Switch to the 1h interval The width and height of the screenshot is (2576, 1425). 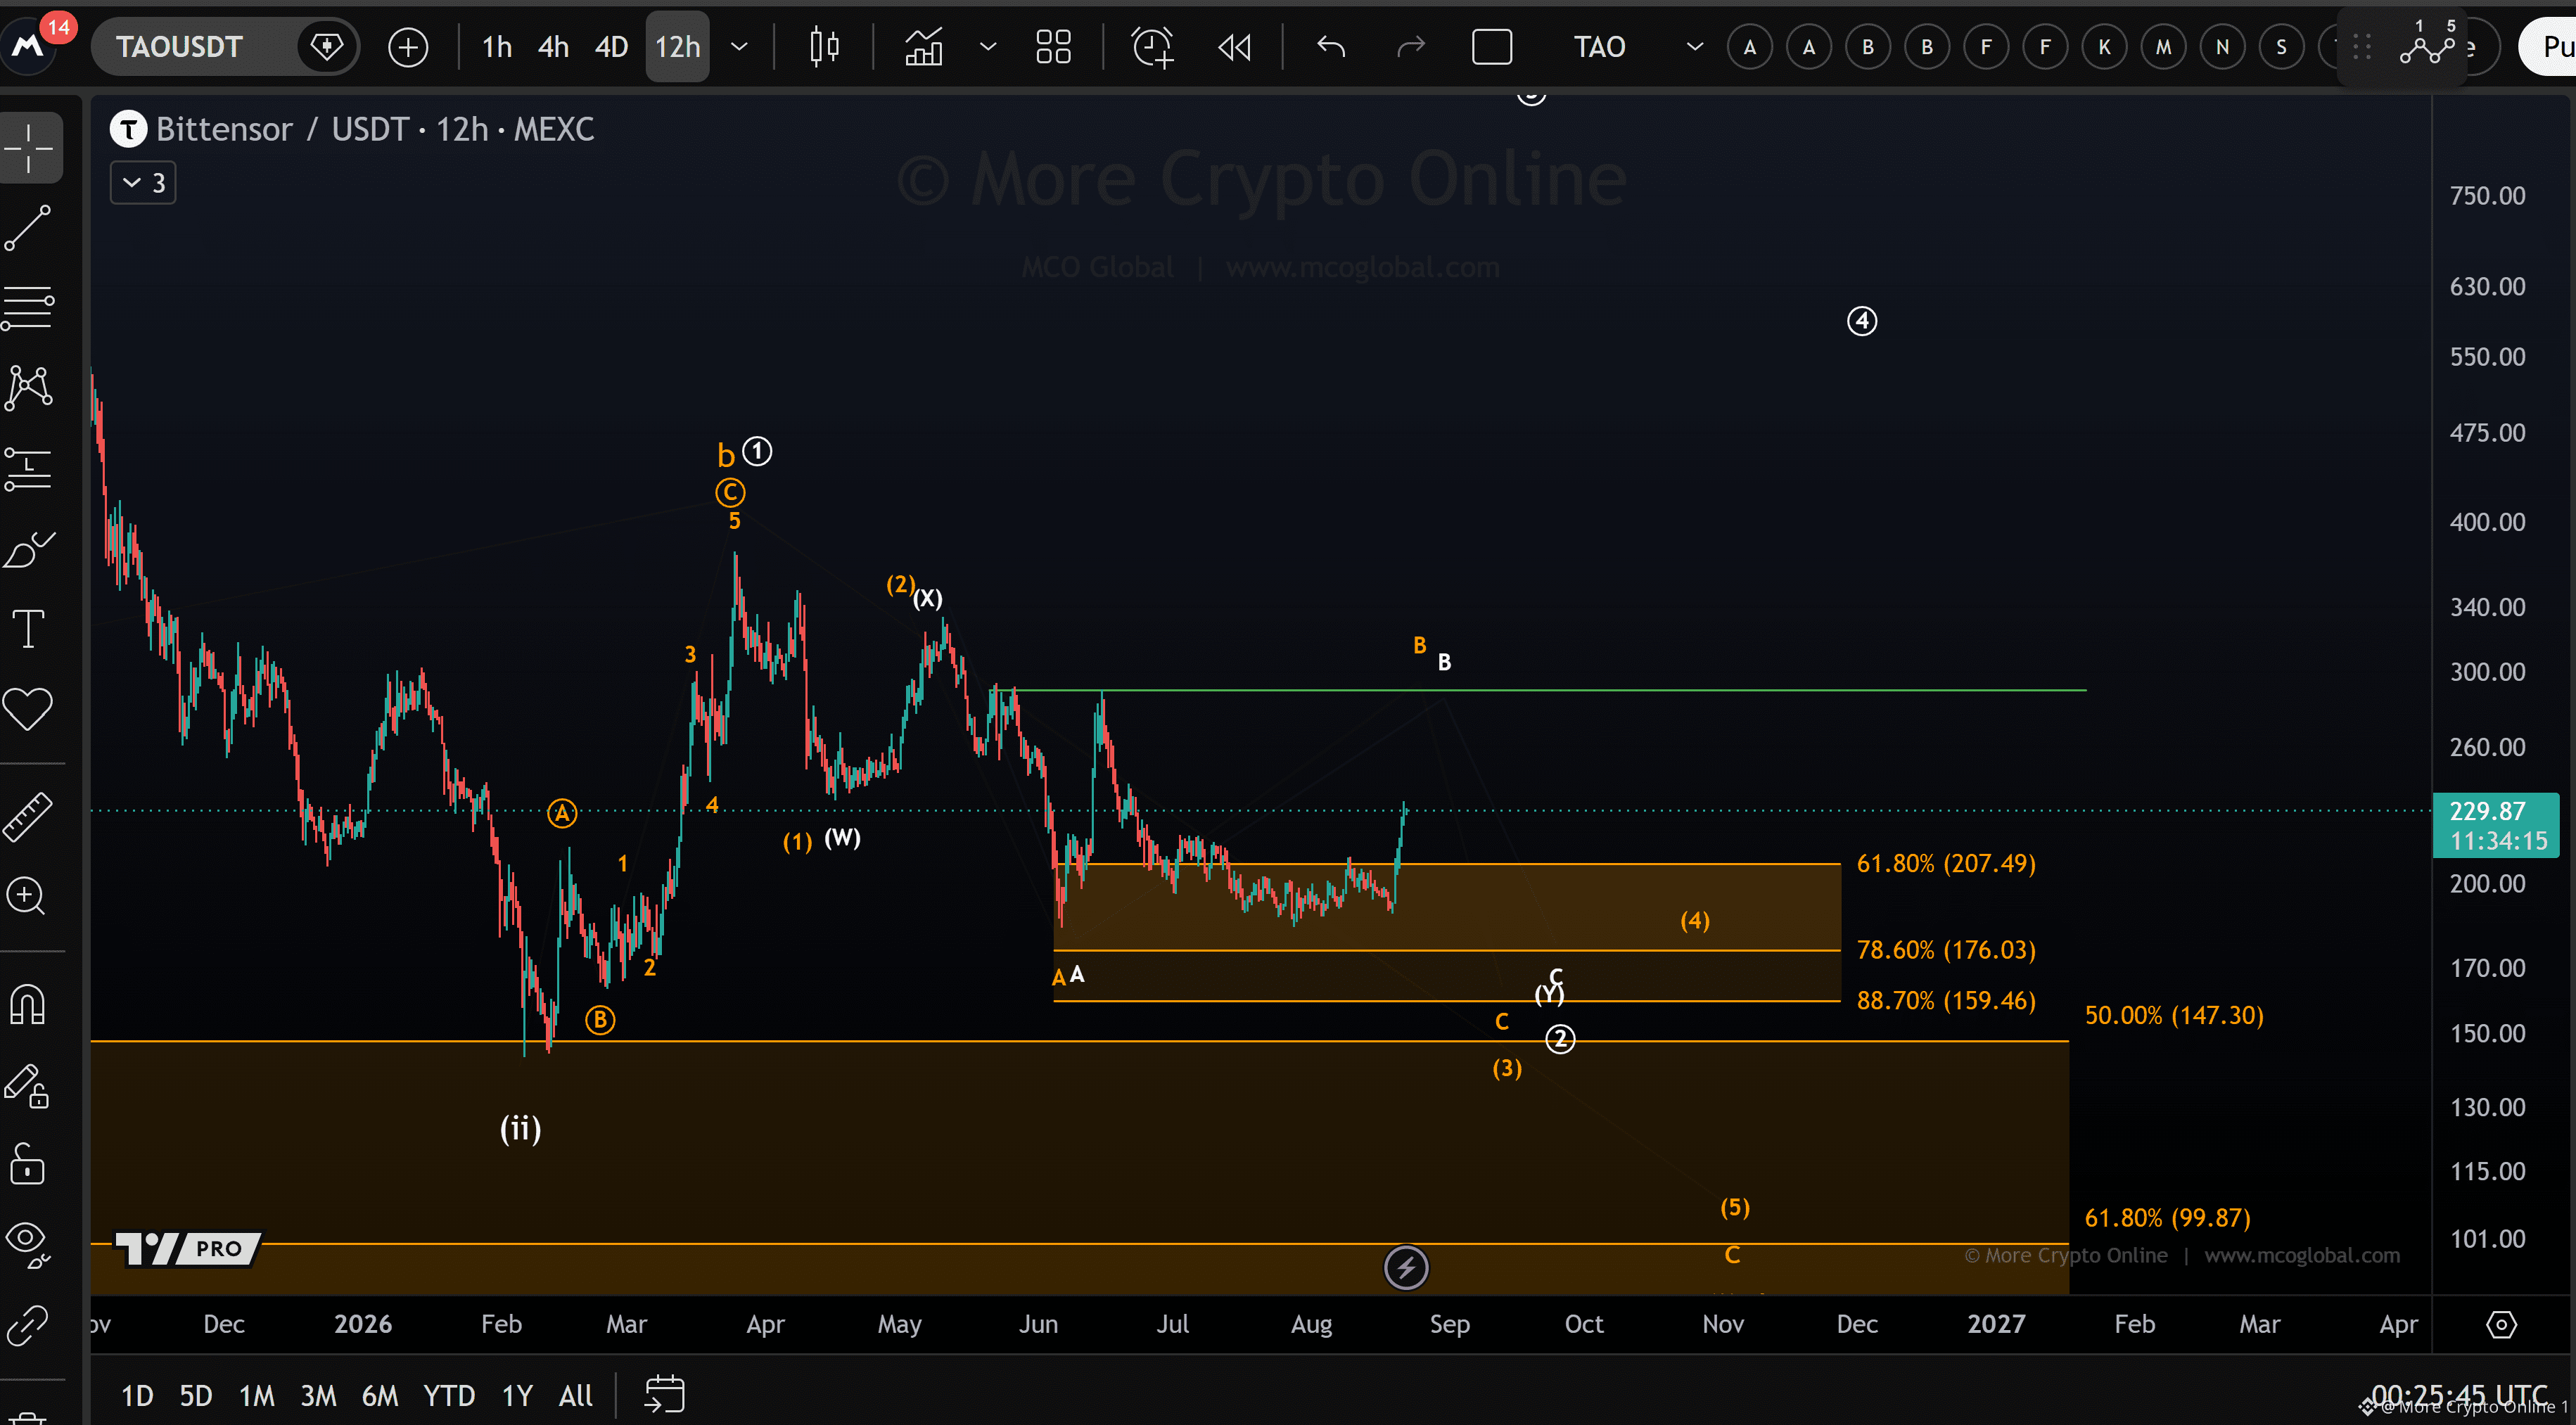[x=497, y=47]
